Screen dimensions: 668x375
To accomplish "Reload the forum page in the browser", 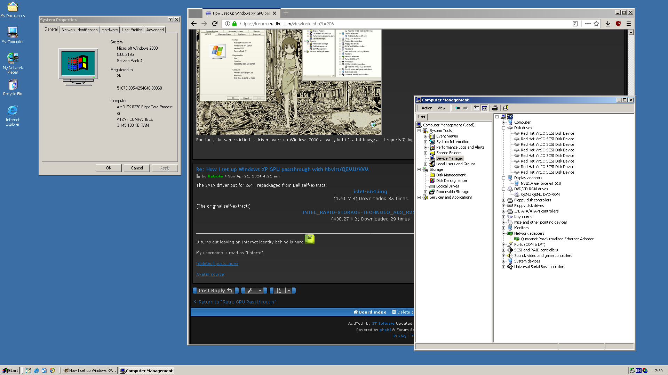I will click(215, 24).
